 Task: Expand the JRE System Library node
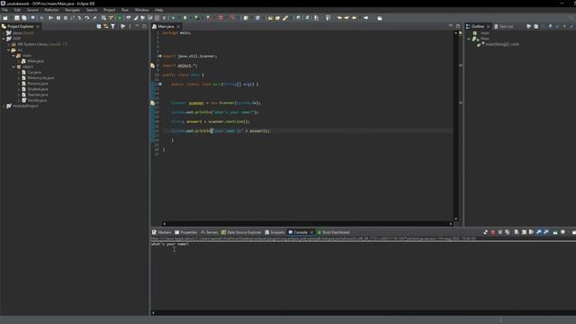pos(8,44)
